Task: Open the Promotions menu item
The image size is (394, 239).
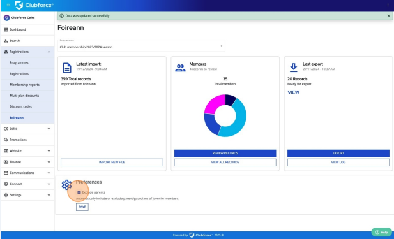Action: click(18, 140)
